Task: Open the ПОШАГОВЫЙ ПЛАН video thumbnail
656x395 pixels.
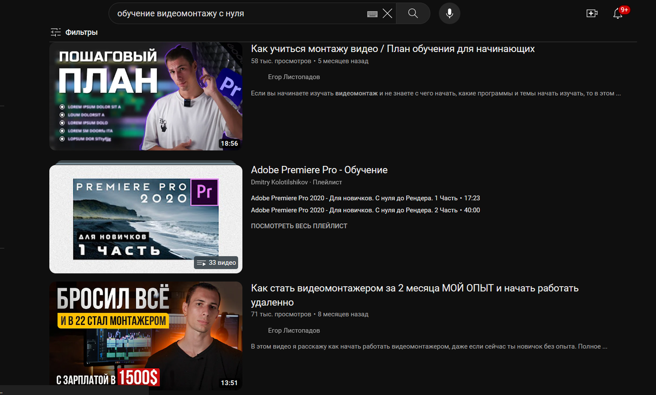Action: (146, 96)
